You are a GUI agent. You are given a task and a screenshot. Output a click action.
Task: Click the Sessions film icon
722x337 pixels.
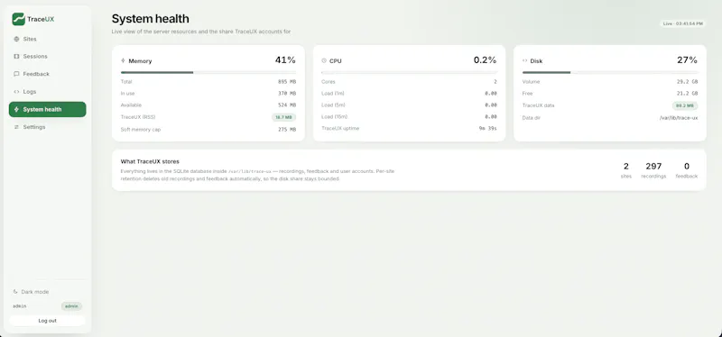pyautogui.click(x=16, y=57)
